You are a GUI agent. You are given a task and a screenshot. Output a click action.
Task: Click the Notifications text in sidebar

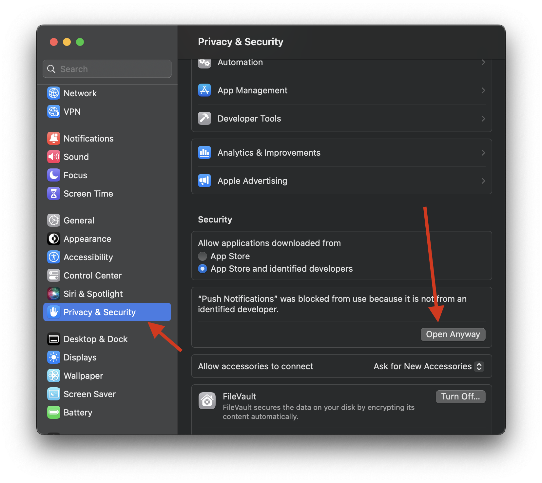point(88,139)
